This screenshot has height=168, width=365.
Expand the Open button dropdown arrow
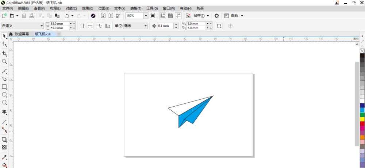click(17, 16)
